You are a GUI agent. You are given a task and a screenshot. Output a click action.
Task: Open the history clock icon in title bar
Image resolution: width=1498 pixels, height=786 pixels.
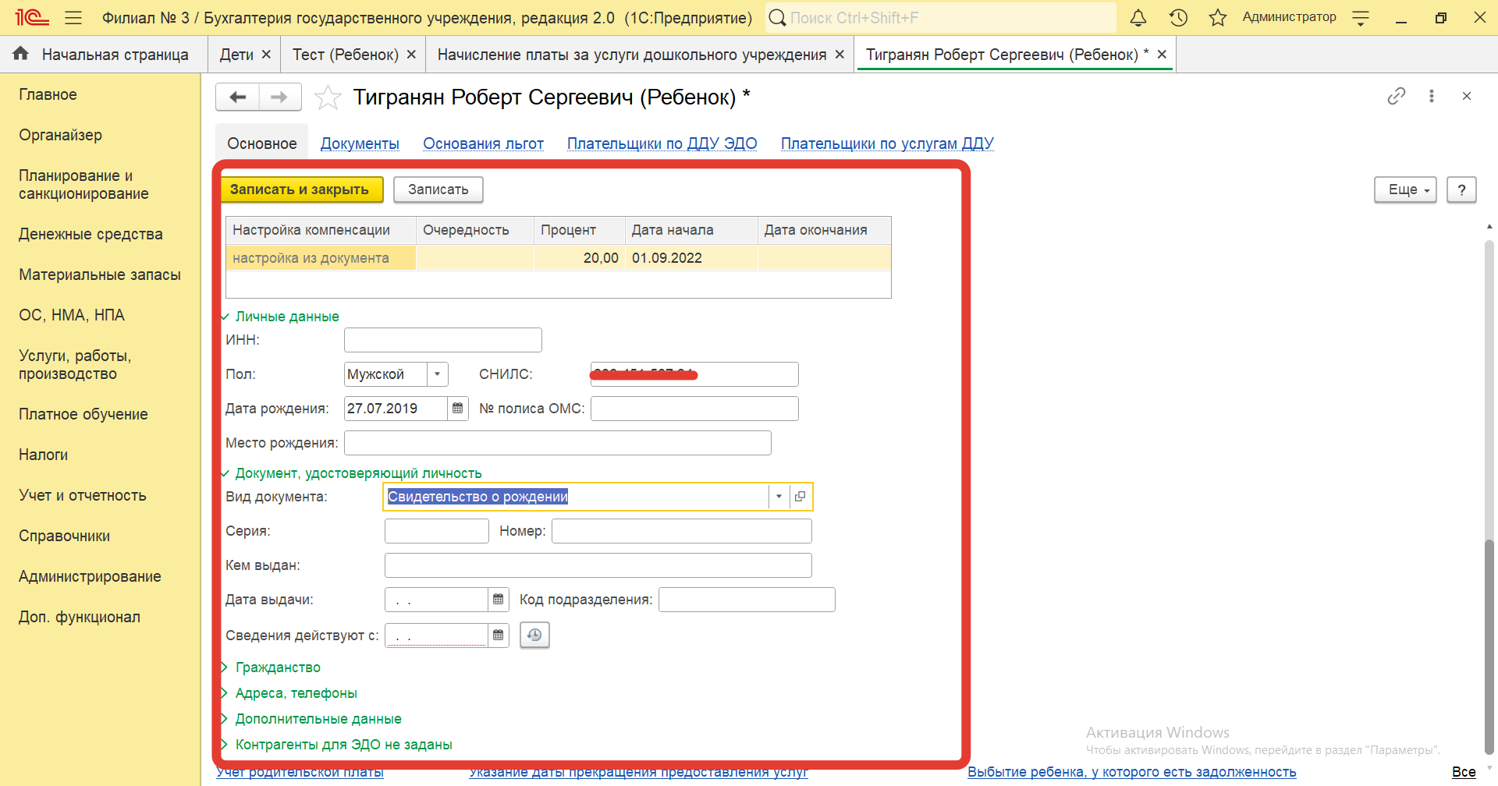pos(1178,18)
